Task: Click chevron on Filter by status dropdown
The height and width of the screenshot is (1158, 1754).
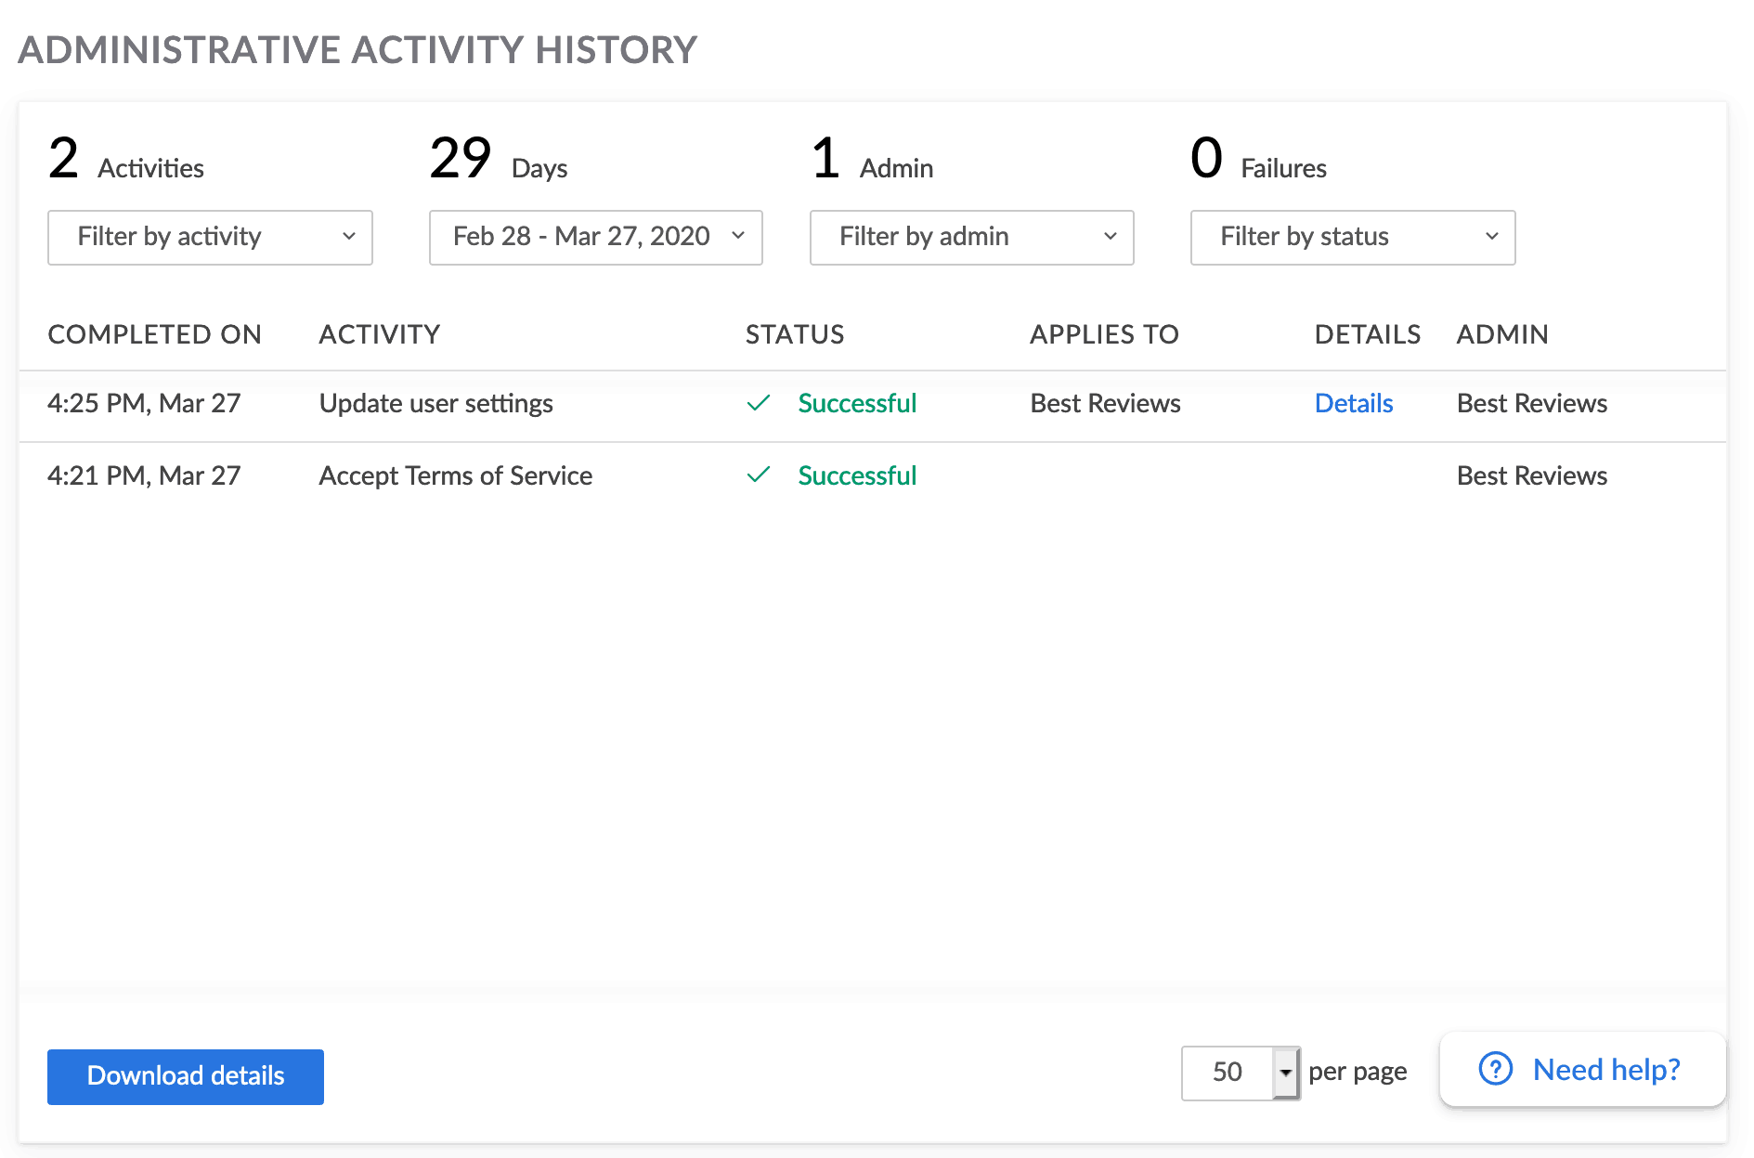Action: coord(1492,237)
